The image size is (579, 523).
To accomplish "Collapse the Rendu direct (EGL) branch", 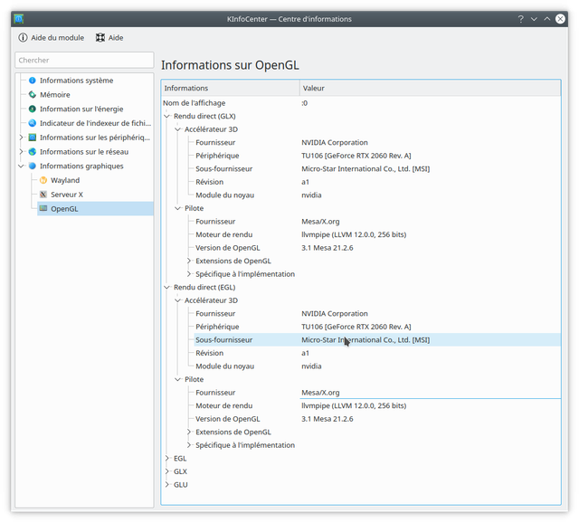I will point(166,287).
